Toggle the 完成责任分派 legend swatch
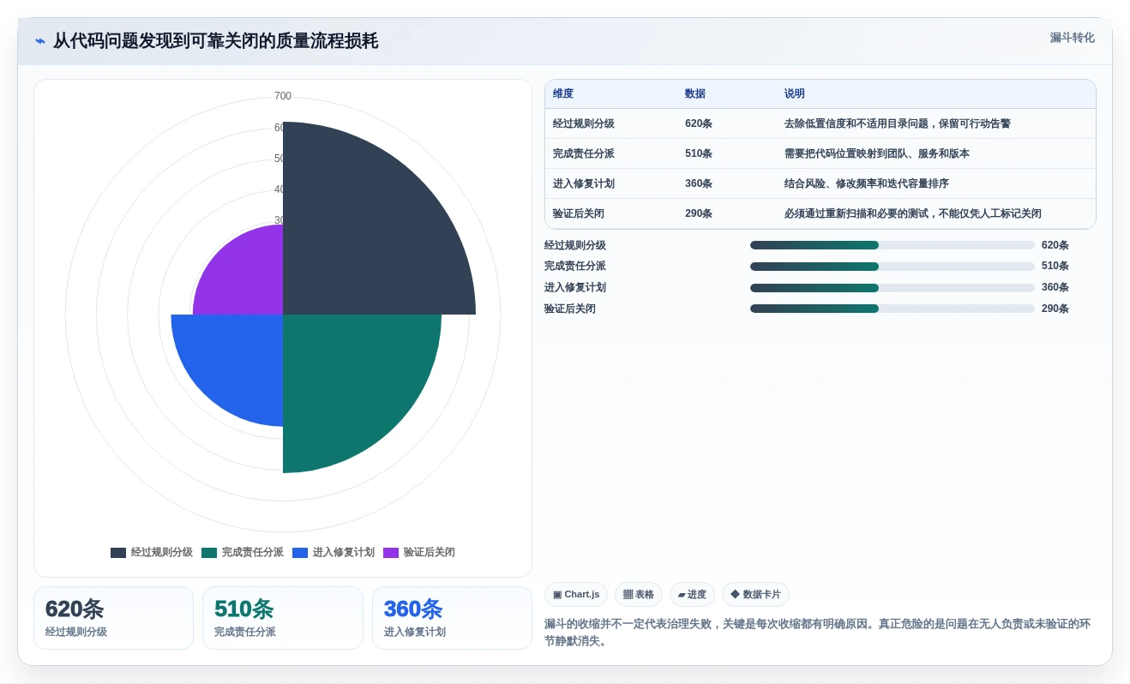The image size is (1130, 684). coord(209,553)
